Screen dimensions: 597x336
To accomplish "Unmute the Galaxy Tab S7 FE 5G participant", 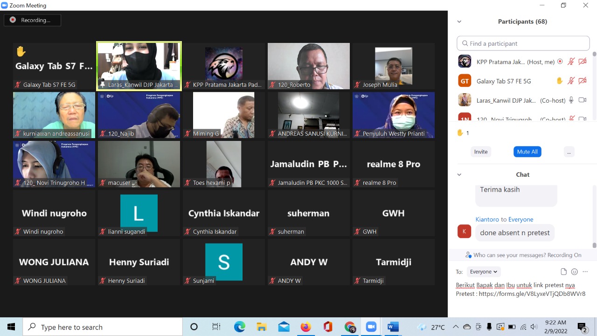I will [x=571, y=81].
